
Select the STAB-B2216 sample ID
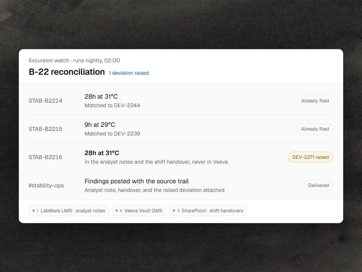pos(45,157)
